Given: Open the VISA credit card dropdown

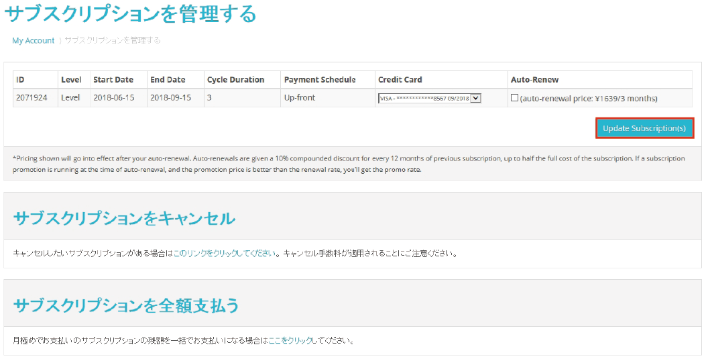Looking at the screenshot, I should point(430,98).
